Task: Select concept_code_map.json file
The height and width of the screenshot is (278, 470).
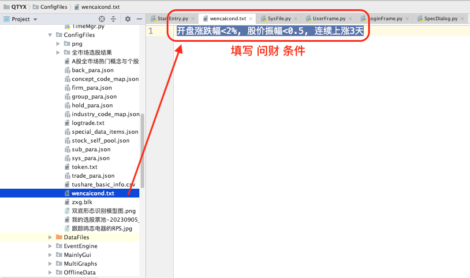Action: coord(105,79)
